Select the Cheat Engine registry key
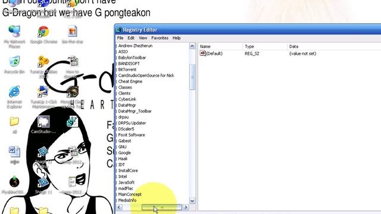 (x=130, y=81)
